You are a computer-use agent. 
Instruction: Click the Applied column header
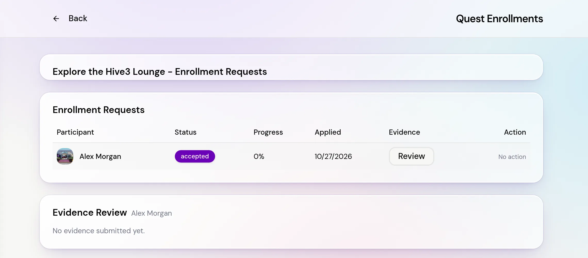[x=328, y=132]
